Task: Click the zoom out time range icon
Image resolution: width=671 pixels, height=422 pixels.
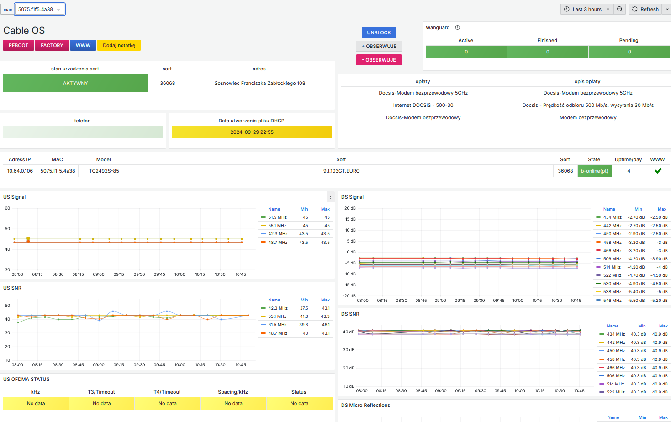Action: (x=619, y=9)
